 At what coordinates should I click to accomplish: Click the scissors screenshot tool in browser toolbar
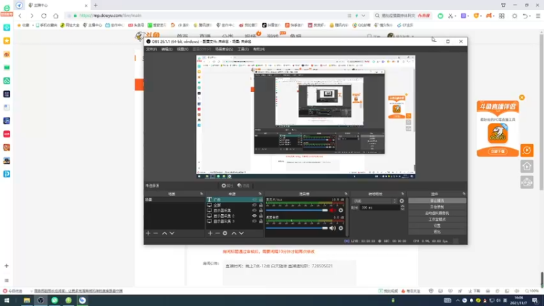pyautogui.click(x=450, y=16)
